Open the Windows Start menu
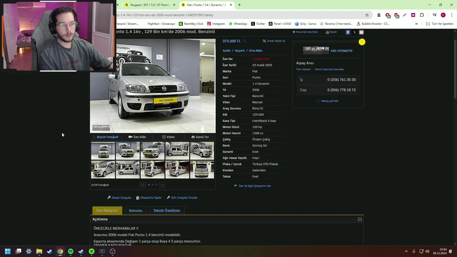Viewport: 457px width, 257px height. pos(7,251)
